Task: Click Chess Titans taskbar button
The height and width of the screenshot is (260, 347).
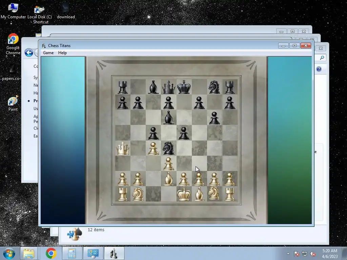Action: pos(114,253)
